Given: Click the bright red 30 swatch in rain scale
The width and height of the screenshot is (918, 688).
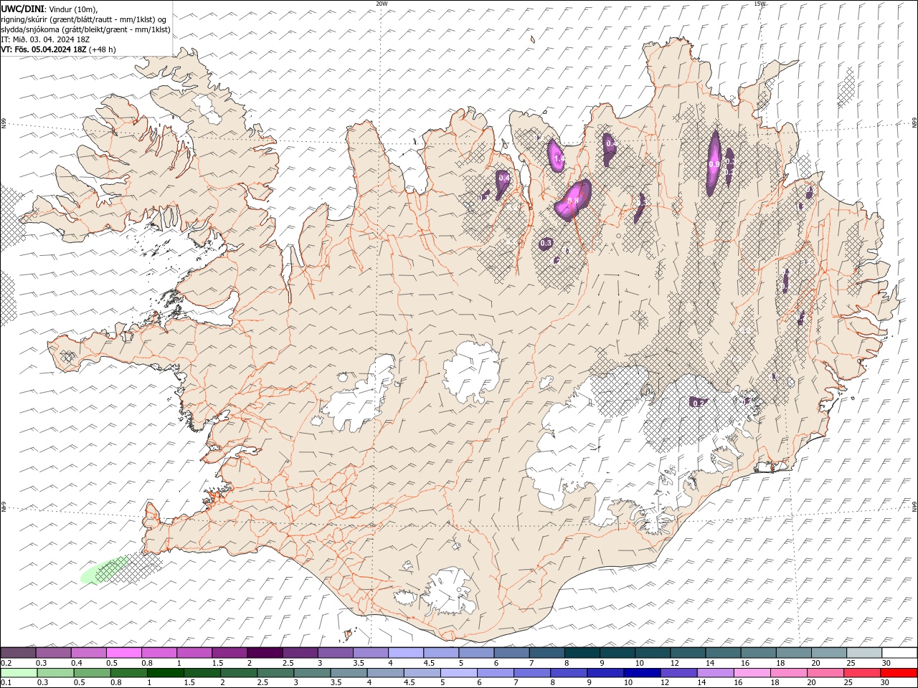Looking at the screenshot, I should point(899,673).
